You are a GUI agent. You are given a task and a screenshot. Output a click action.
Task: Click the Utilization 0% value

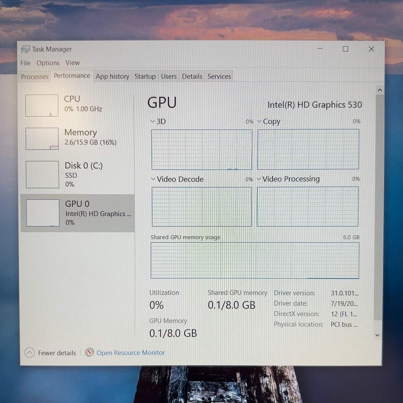[x=156, y=305]
